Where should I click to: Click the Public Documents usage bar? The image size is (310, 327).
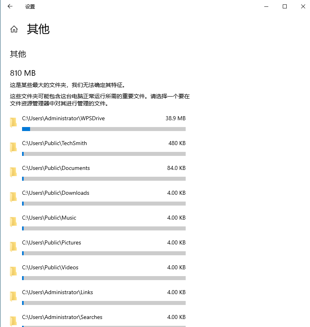104,179
